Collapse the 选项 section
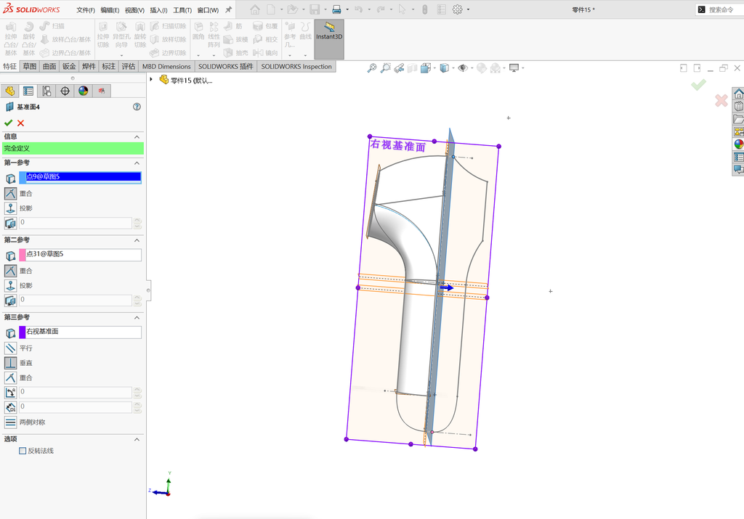Screen dimensions: 744x519 [x=137, y=439]
